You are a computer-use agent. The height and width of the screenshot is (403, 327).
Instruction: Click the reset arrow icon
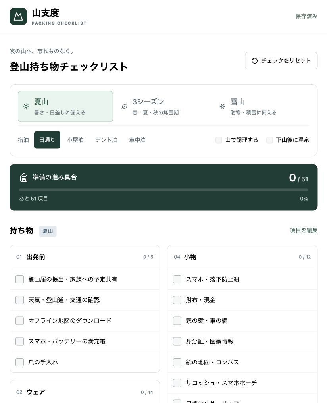254,61
